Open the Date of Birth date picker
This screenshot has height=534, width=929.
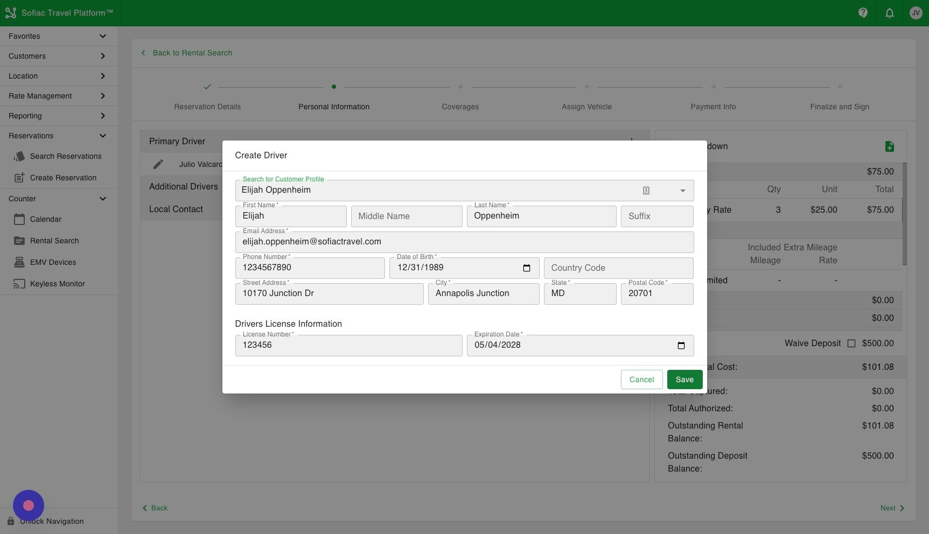[526, 268]
